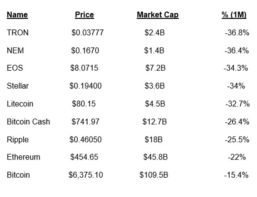Click the EOS name cell

(x=15, y=68)
